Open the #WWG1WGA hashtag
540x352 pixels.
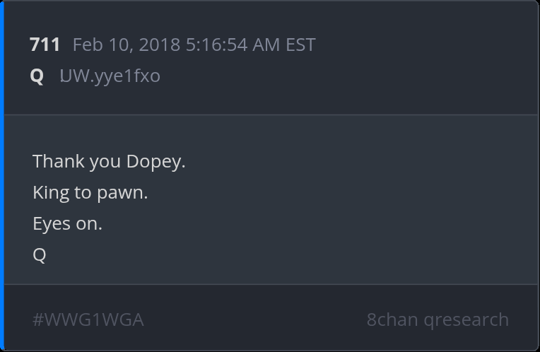(x=88, y=319)
